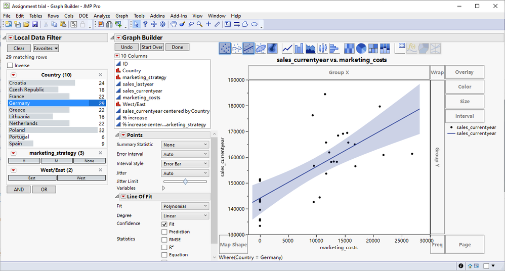Activate the Grabber hand tool
The image size is (505, 271).
[x=174, y=24]
